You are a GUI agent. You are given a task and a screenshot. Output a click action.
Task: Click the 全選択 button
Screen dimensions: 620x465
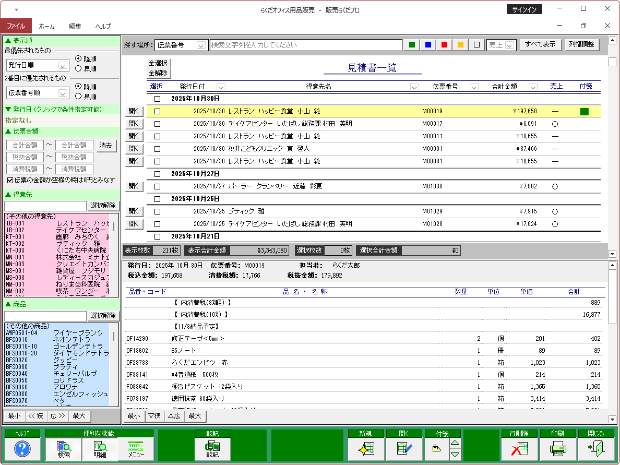click(x=158, y=63)
